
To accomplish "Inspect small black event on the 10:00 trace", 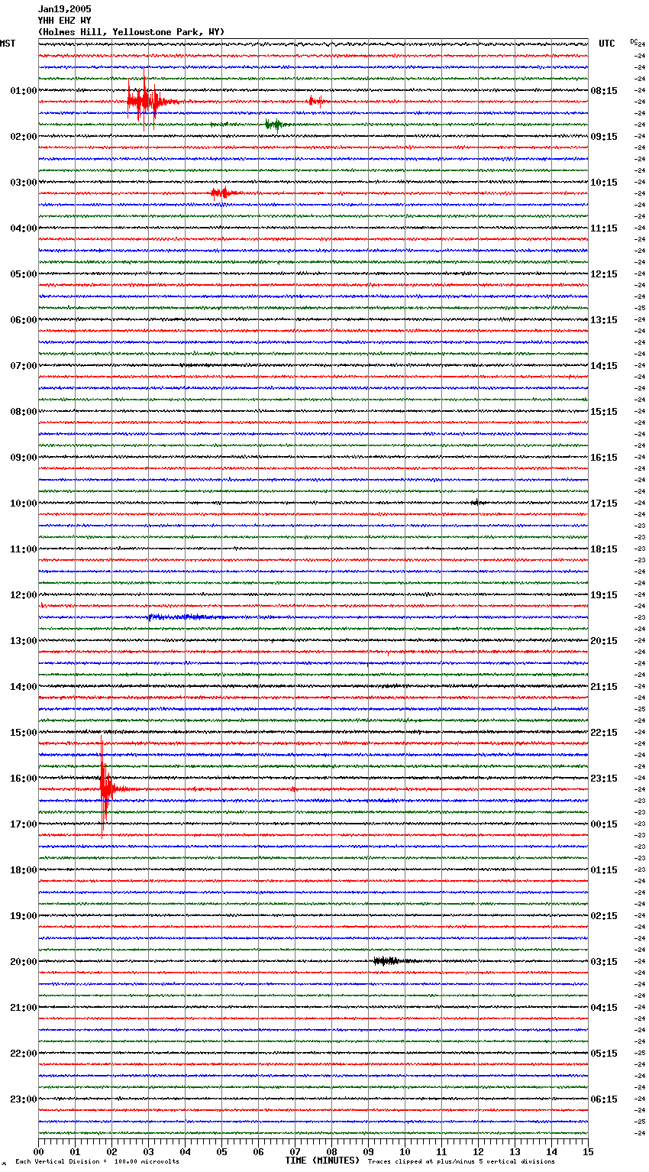I will pos(476,502).
